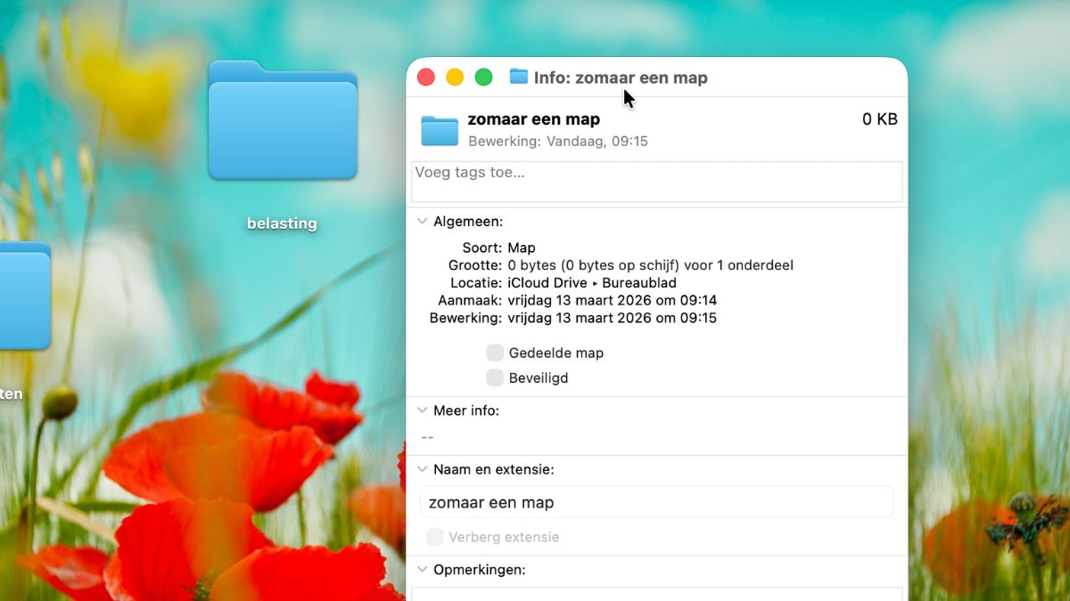This screenshot has height=601, width=1070.
Task: Click the 'belasting' label under the desktop folder
Action: [282, 223]
